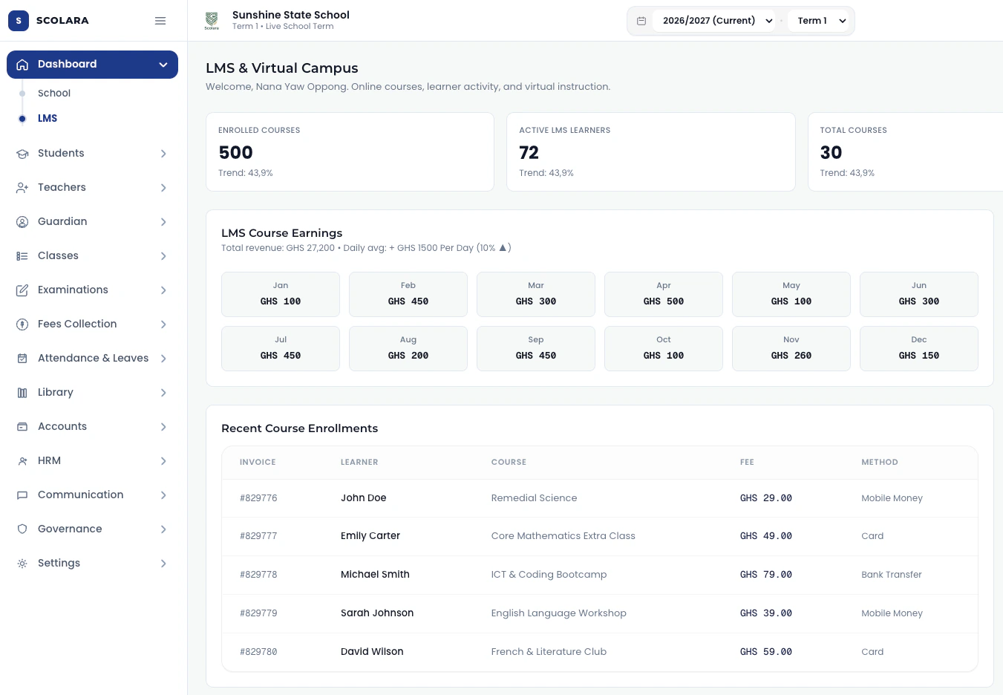Expand the Settings submenu chevron

point(163,564)
